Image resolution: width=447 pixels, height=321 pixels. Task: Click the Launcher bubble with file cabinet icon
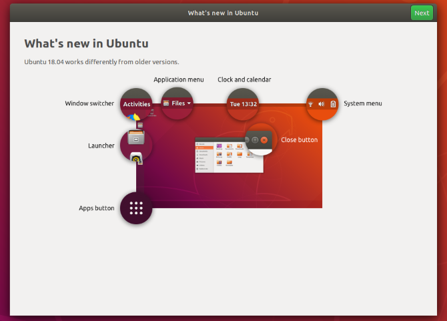[x=136, y=145]
